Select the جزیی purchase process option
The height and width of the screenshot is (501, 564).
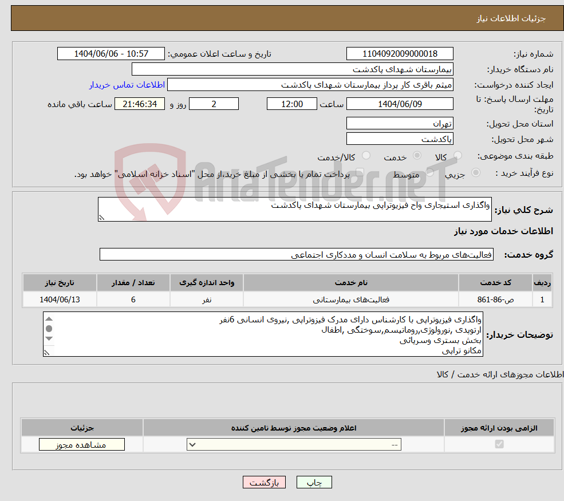click(475, 171)
